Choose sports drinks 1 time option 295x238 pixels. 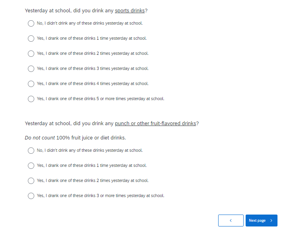click(x=31, y=39)
